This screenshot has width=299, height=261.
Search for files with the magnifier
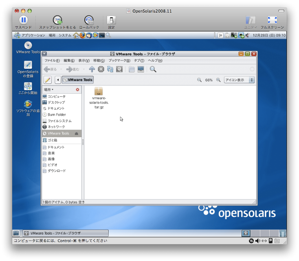coord(153,69)
